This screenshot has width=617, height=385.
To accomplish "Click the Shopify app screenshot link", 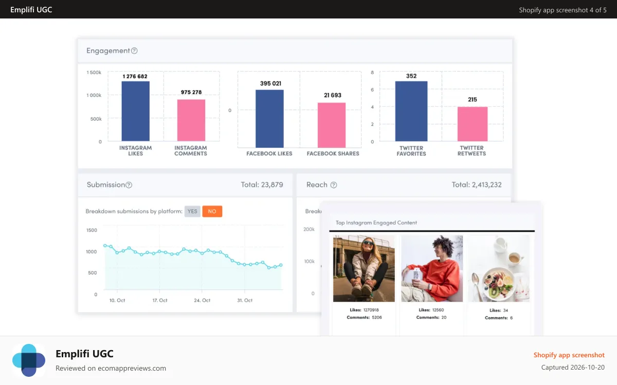I will pos(569,355).
